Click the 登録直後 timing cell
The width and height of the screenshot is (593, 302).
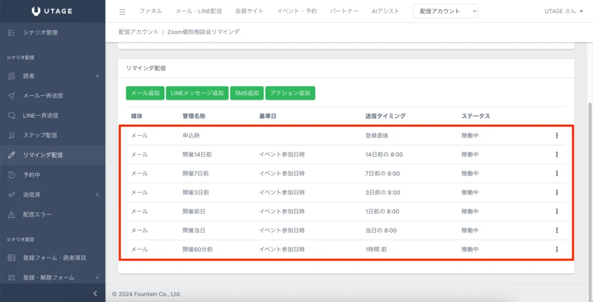376,136
